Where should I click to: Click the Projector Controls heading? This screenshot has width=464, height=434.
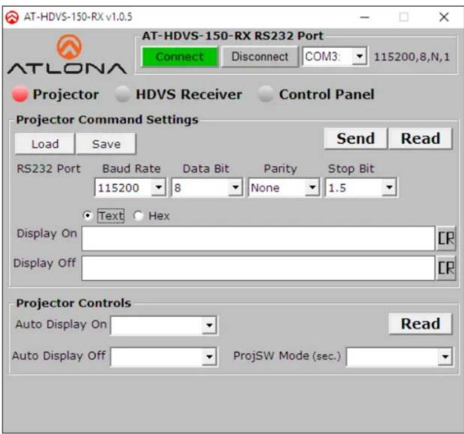pos(74,303)
